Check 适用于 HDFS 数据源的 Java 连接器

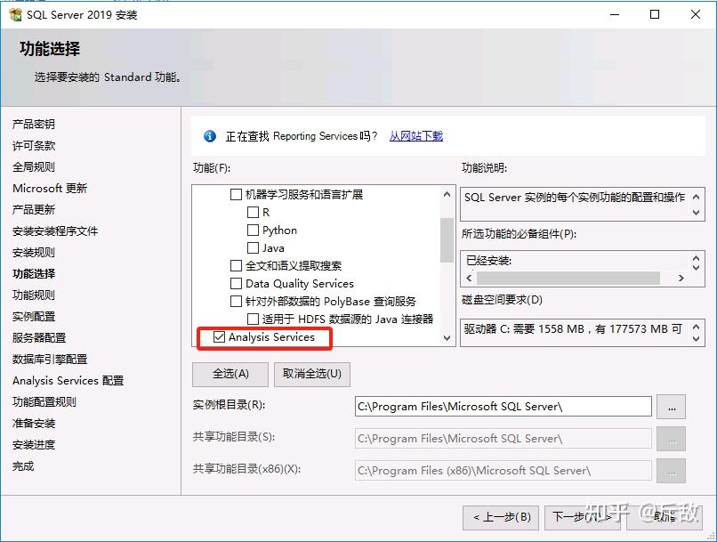253,320
